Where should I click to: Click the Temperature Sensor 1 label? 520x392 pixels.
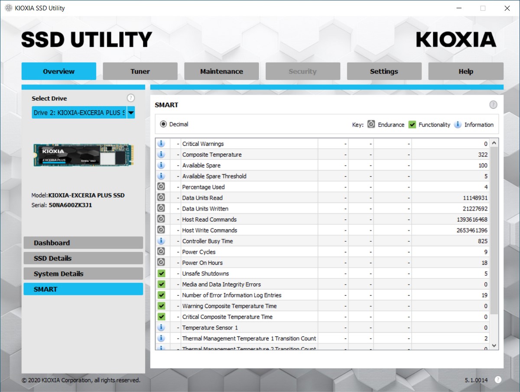(210, 328)
